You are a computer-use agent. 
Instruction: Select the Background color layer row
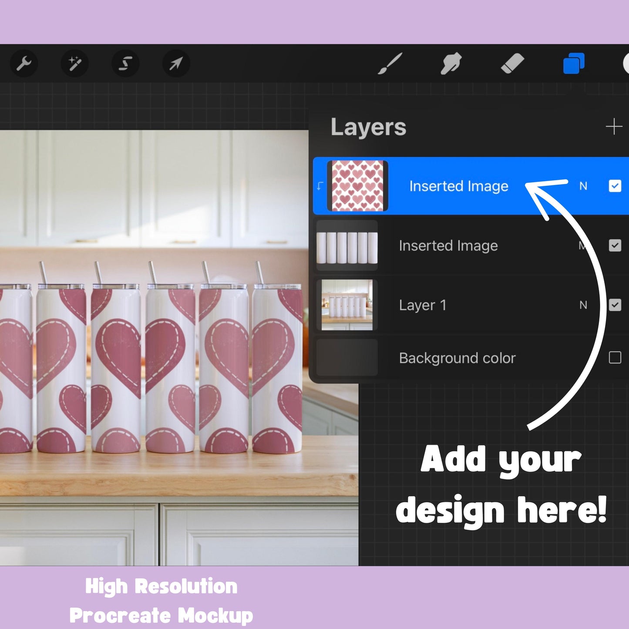[x=457, y=358]
